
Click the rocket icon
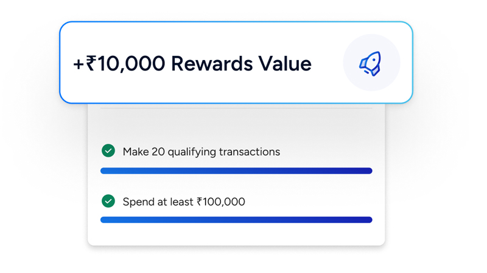pyautogui.click(x=370, y=63)
